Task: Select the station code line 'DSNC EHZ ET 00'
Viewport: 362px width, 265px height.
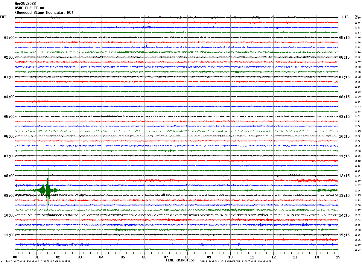Action: [29, 8]
